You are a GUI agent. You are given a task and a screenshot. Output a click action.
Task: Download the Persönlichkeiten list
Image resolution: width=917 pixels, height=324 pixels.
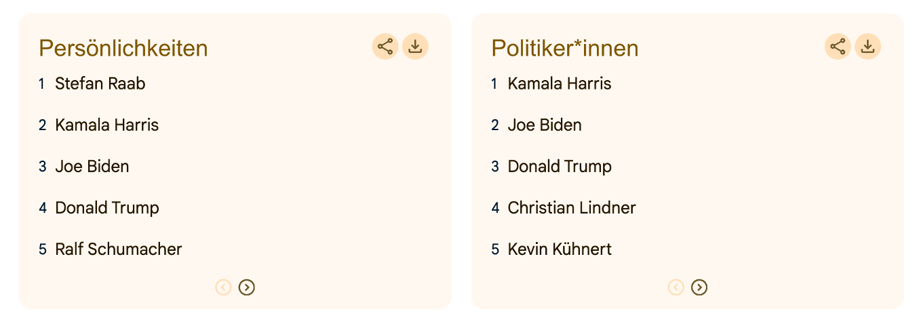pos(415,47)
